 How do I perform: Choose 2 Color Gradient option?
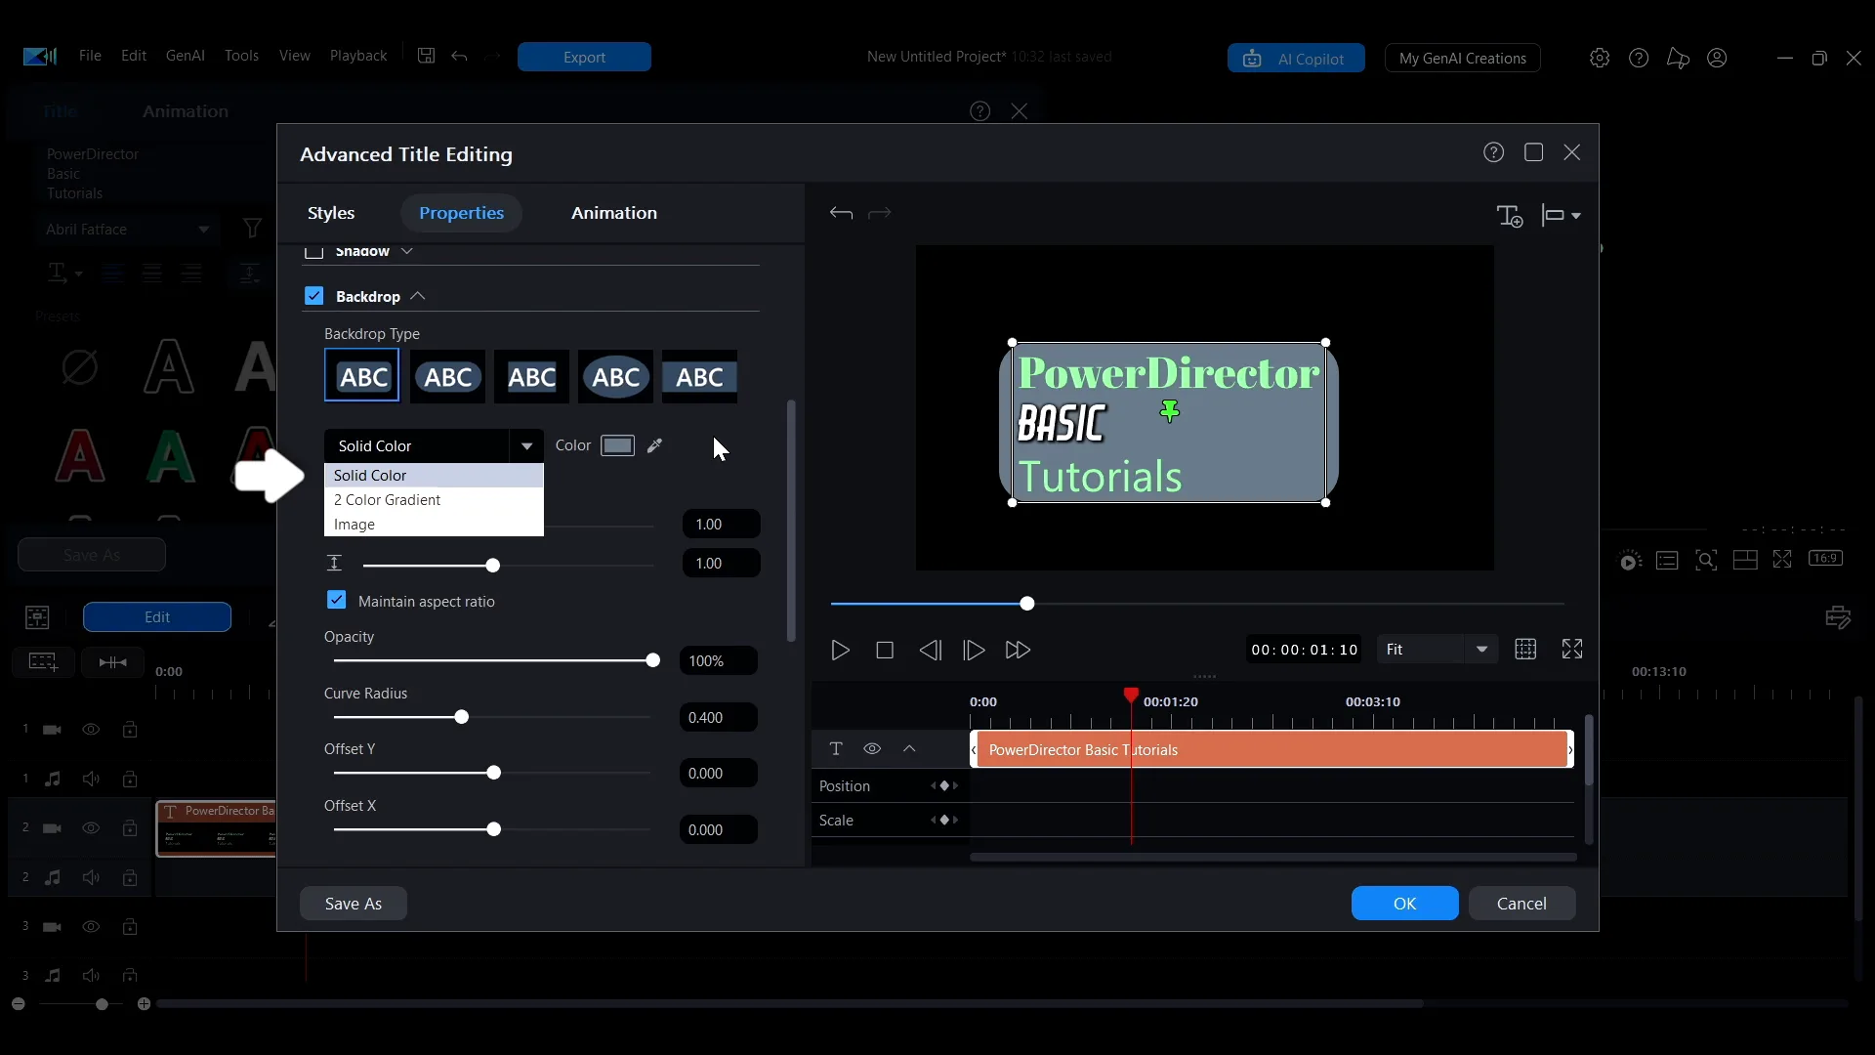pos(434,499)
